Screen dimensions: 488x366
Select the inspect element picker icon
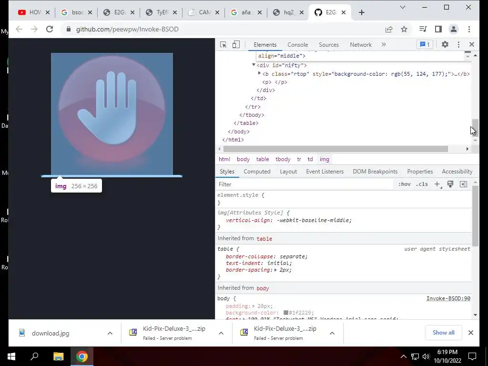(223, 44)
